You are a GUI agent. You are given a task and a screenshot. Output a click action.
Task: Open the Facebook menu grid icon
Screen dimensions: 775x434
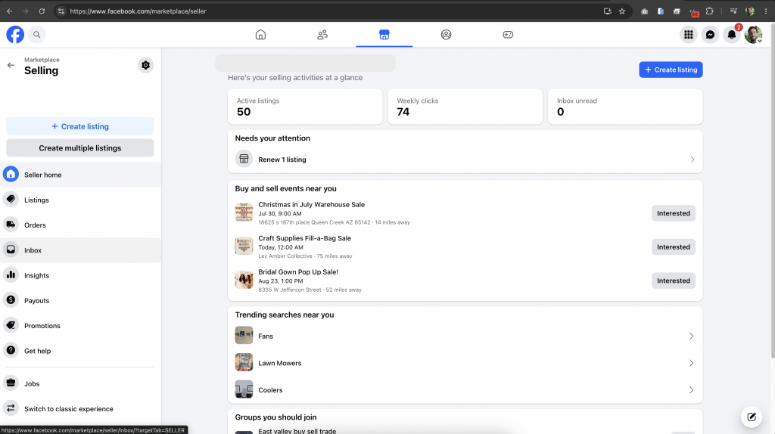(x=688, y=35)
